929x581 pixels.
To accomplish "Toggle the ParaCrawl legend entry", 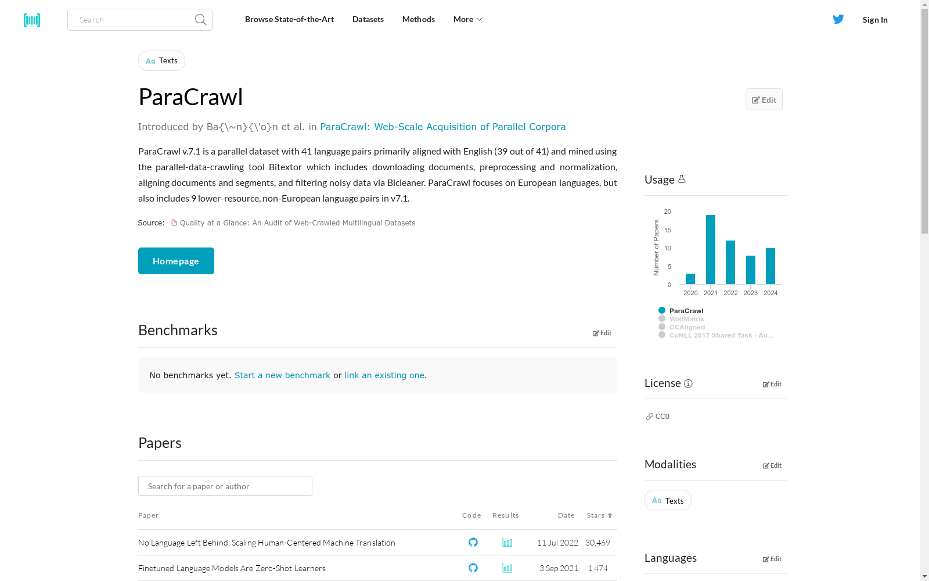I will click(x=685, y=311).
